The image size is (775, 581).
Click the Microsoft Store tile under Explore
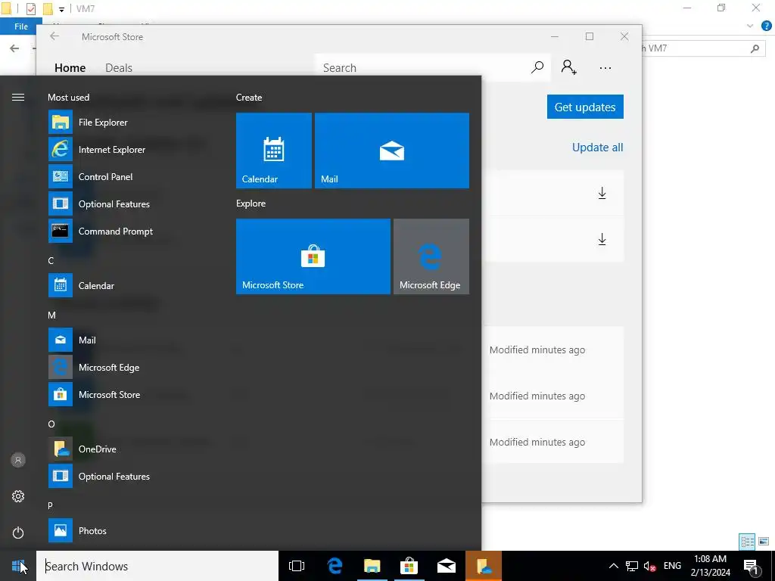click(x=313, y=256)
